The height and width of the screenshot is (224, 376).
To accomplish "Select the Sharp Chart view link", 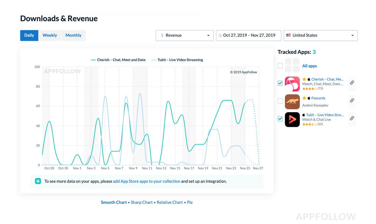I will tap(142, 203).
